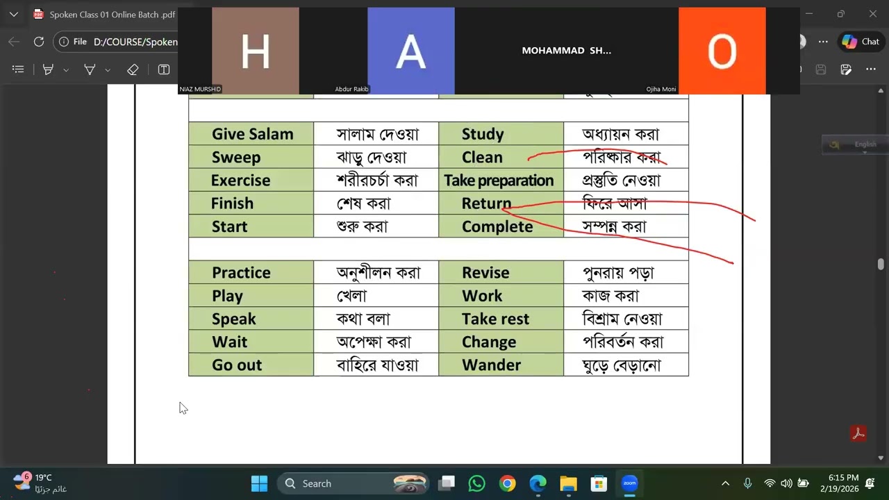Image resolution: width=889 pixels, height=500 pixels.
Task: Open Zoom from taskbar
Action: coord(630,483)
